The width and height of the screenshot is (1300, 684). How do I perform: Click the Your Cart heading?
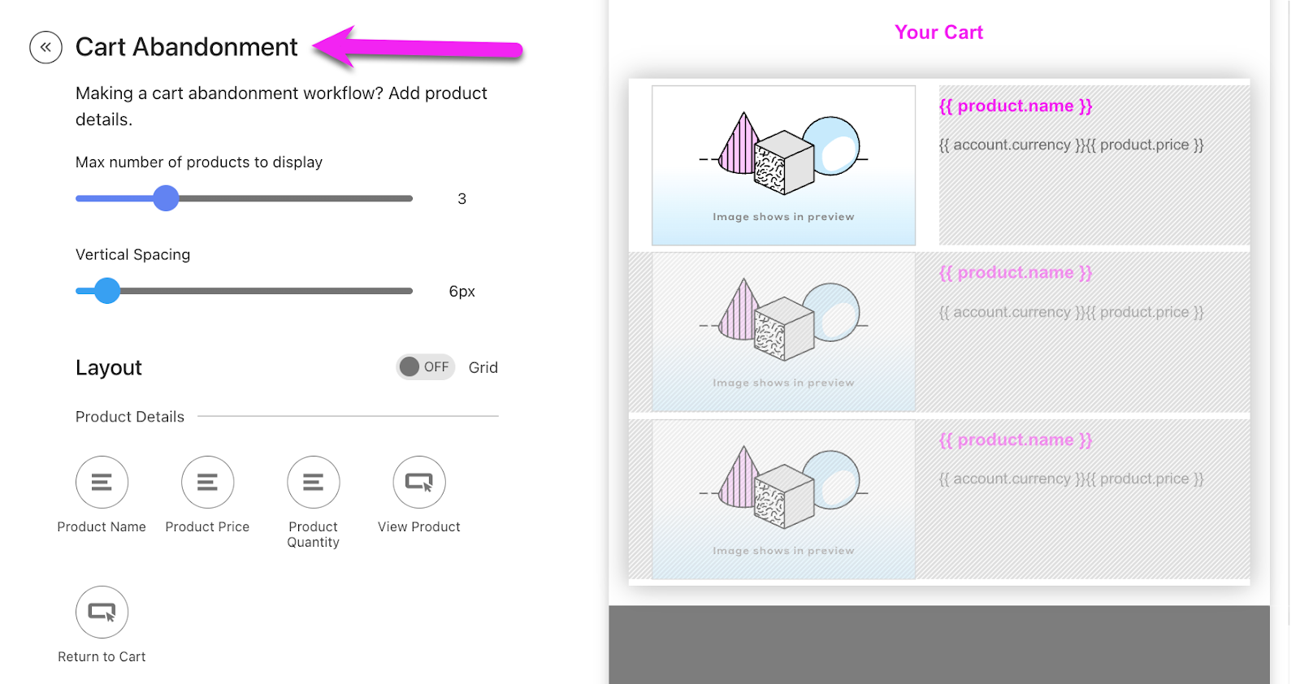(938, 32)
